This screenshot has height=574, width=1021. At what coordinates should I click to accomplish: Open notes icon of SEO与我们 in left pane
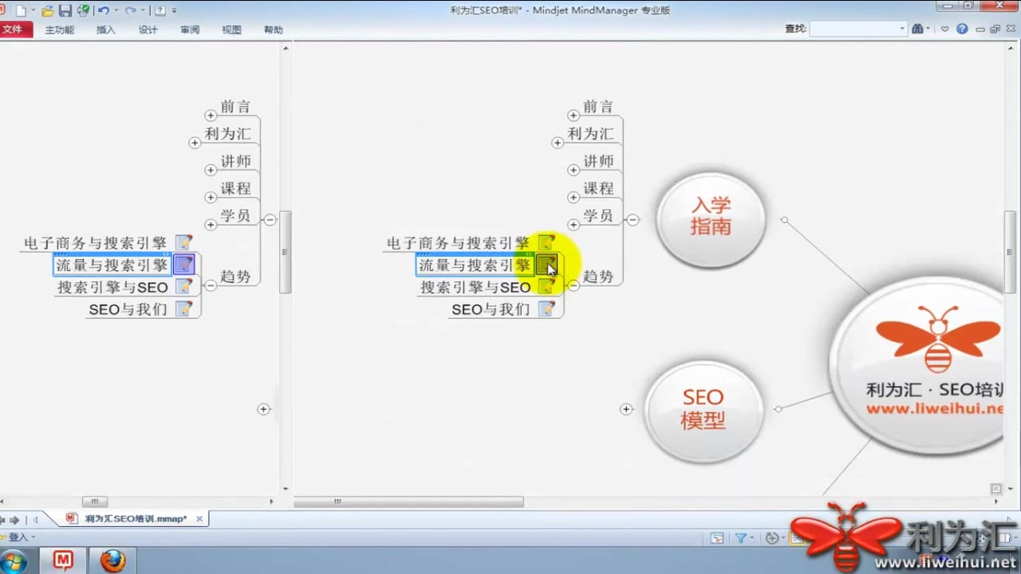coord(183,309)
